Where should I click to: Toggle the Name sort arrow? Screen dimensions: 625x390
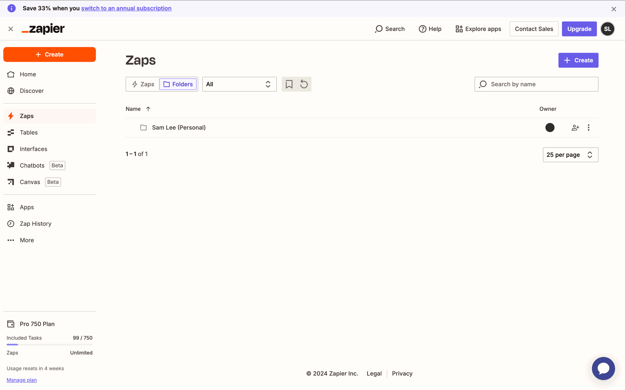pyautogui.click(x=148, y=109)
